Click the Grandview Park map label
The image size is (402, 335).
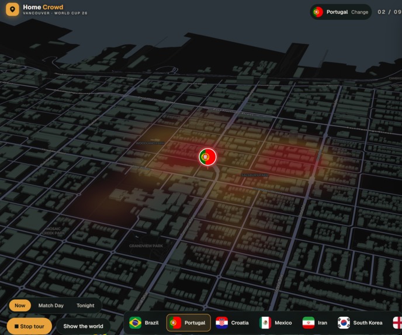coord(146,246)
